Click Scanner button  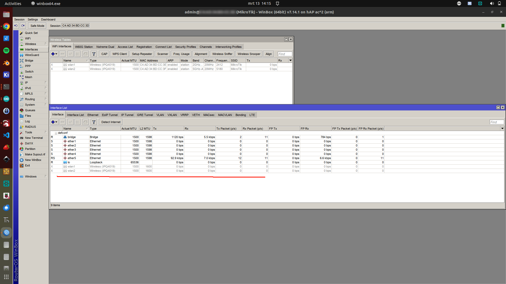coord(163,54)
